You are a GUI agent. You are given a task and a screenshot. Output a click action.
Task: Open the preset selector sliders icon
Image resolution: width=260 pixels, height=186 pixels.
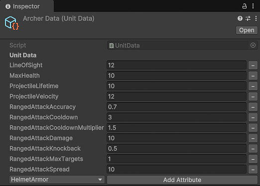[248, 18]
